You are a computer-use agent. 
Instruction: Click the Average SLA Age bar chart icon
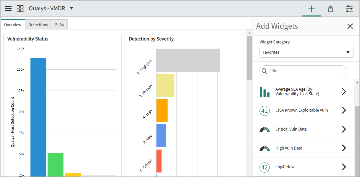click(264, 92)
